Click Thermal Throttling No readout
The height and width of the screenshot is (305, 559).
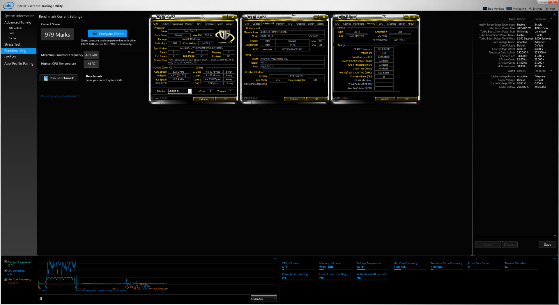(507, 267)
